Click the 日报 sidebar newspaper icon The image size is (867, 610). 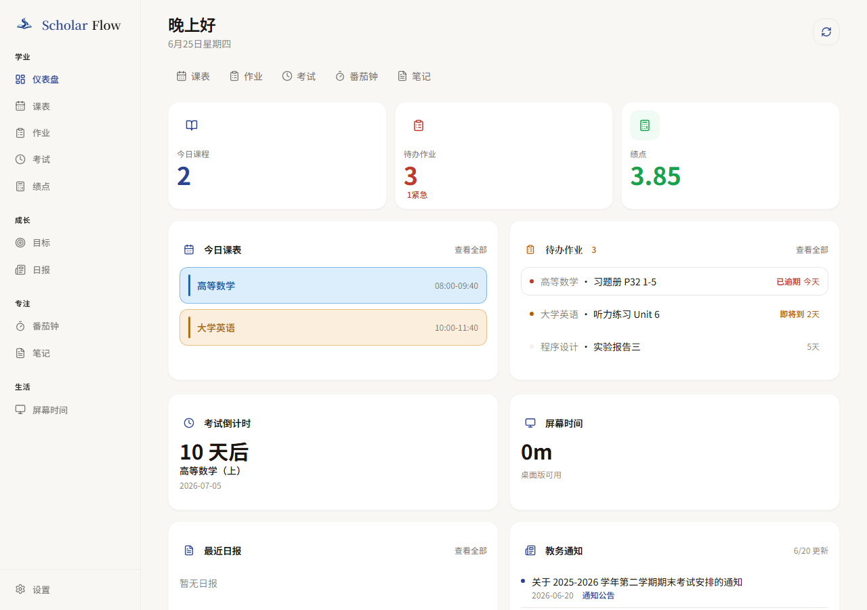pyautogui.click(x=20, y=270)
